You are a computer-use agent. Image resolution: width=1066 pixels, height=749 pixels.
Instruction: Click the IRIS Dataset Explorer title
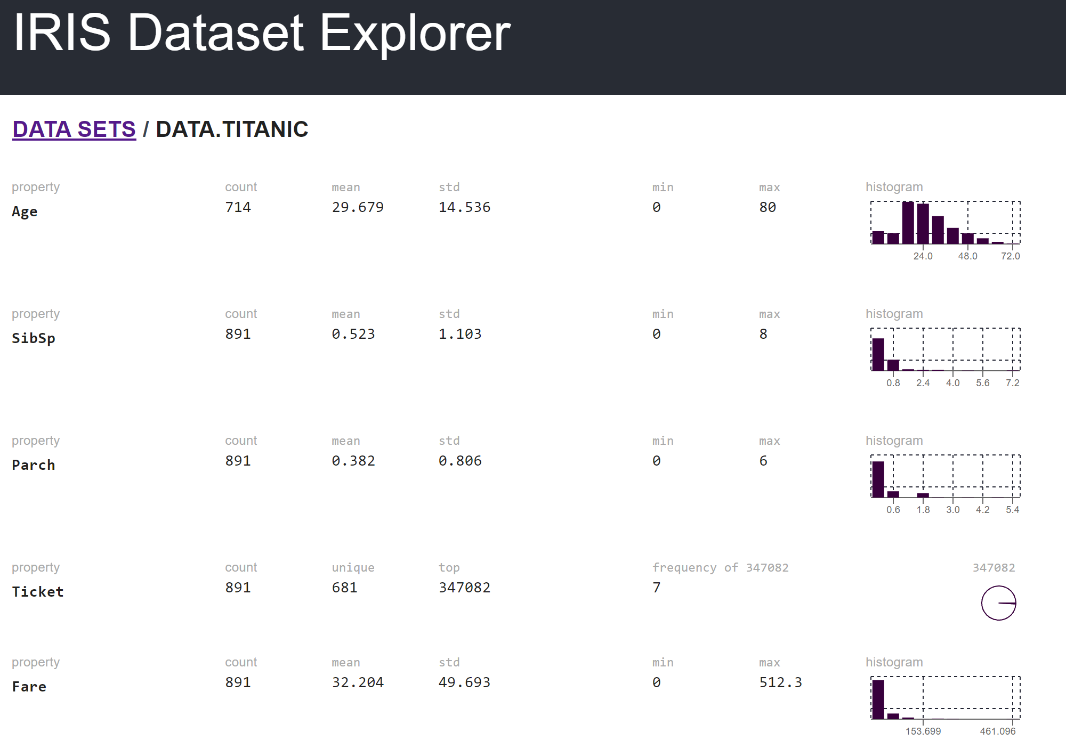pos(262,33)
